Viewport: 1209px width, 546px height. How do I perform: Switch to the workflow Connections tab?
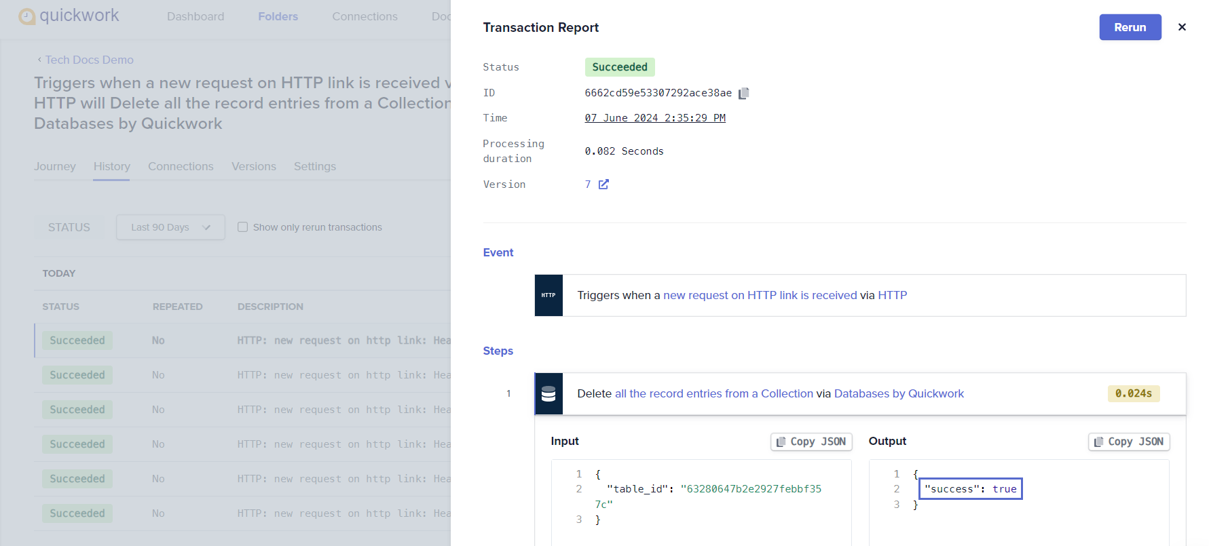coord(181,166)
